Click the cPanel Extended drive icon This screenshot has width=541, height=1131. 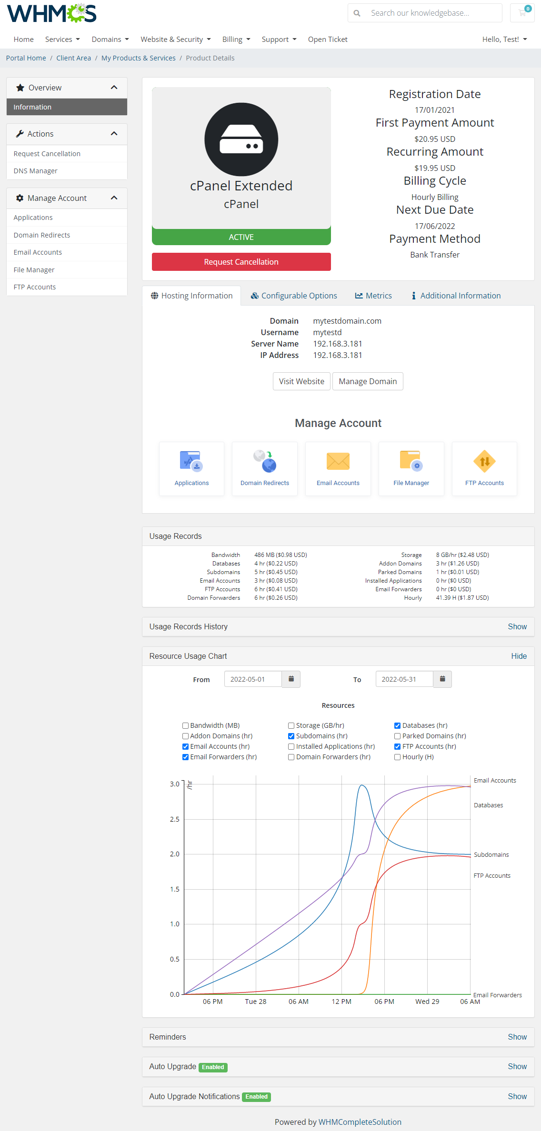tap(241, 139)
